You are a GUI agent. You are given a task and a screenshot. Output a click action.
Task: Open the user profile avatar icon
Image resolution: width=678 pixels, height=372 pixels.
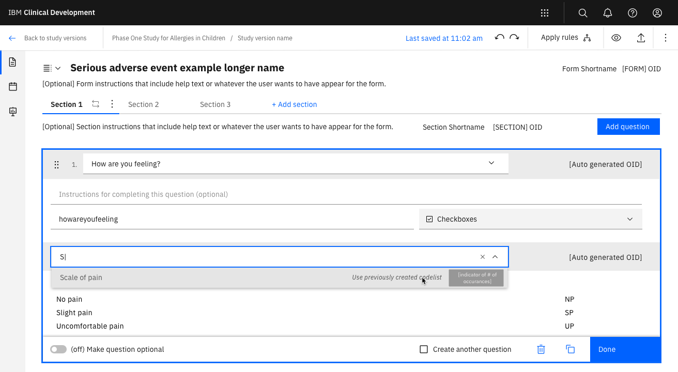point(657,13)
